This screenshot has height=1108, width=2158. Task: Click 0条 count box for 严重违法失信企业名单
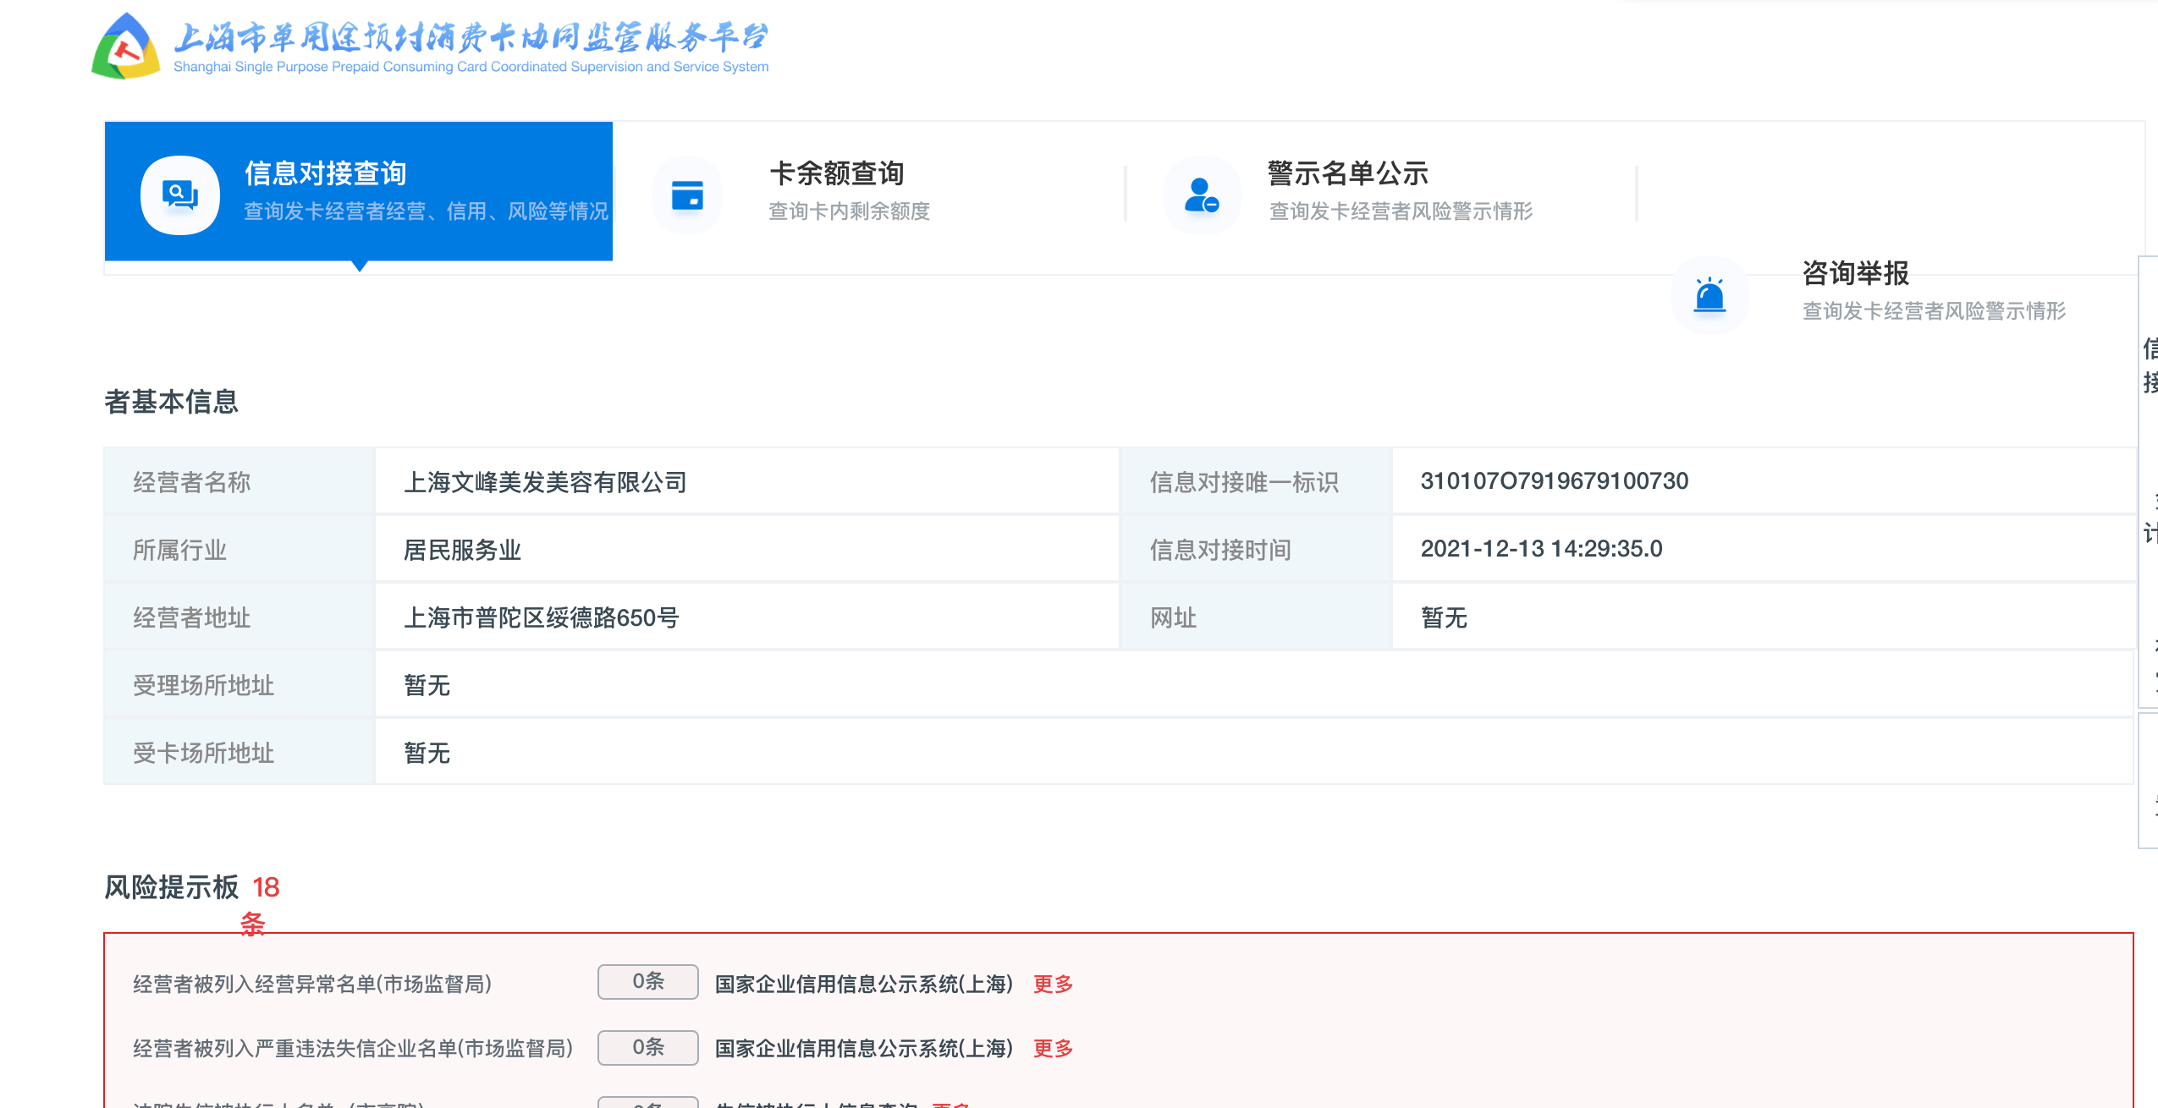click(647, 1047)
